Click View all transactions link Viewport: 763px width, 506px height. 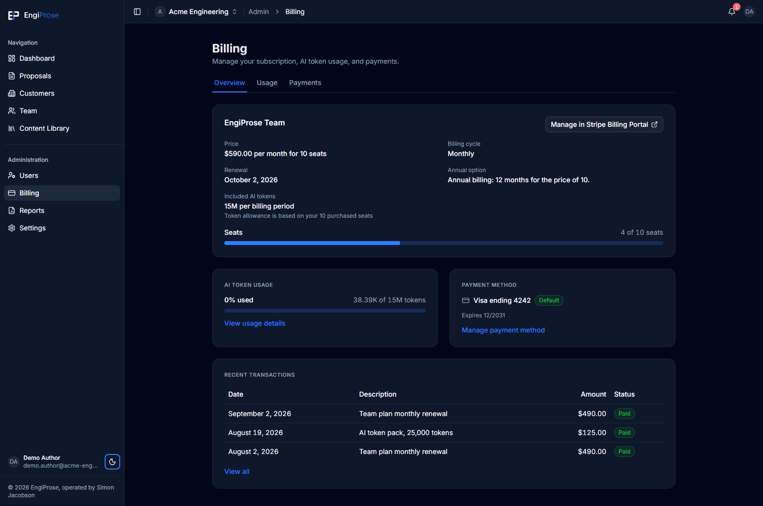click(x=237, y=471)
